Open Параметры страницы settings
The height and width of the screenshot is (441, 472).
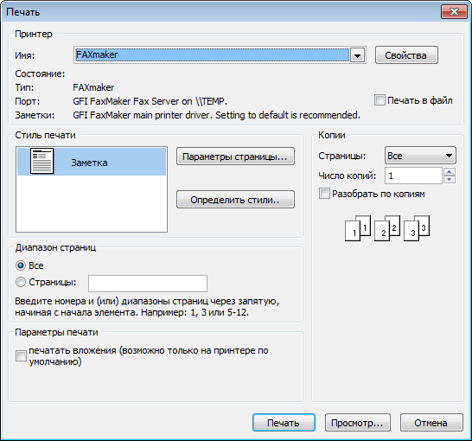coord(235,157)
